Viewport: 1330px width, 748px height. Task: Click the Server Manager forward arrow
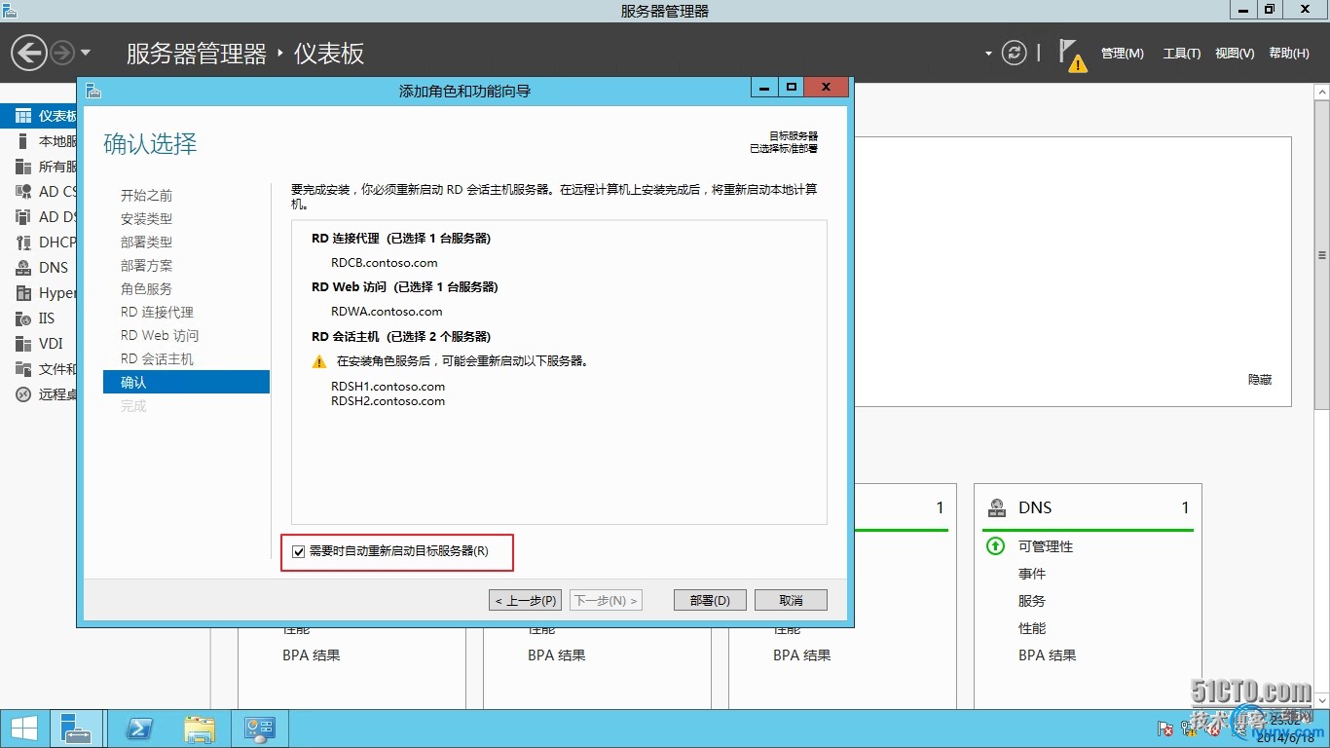(x=61, y=53)
